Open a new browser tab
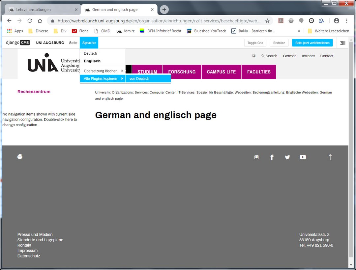The height and width of the screenshot is (270, 356). click(x=164, y=10)
